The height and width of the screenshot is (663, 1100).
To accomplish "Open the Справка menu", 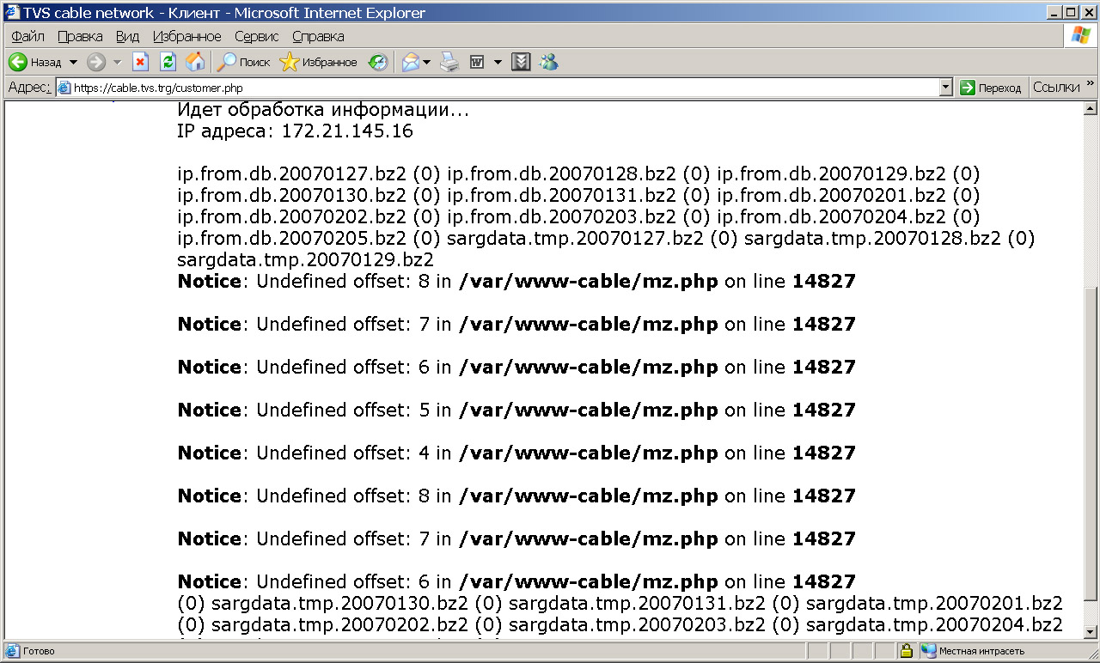I will pos(318,36).
